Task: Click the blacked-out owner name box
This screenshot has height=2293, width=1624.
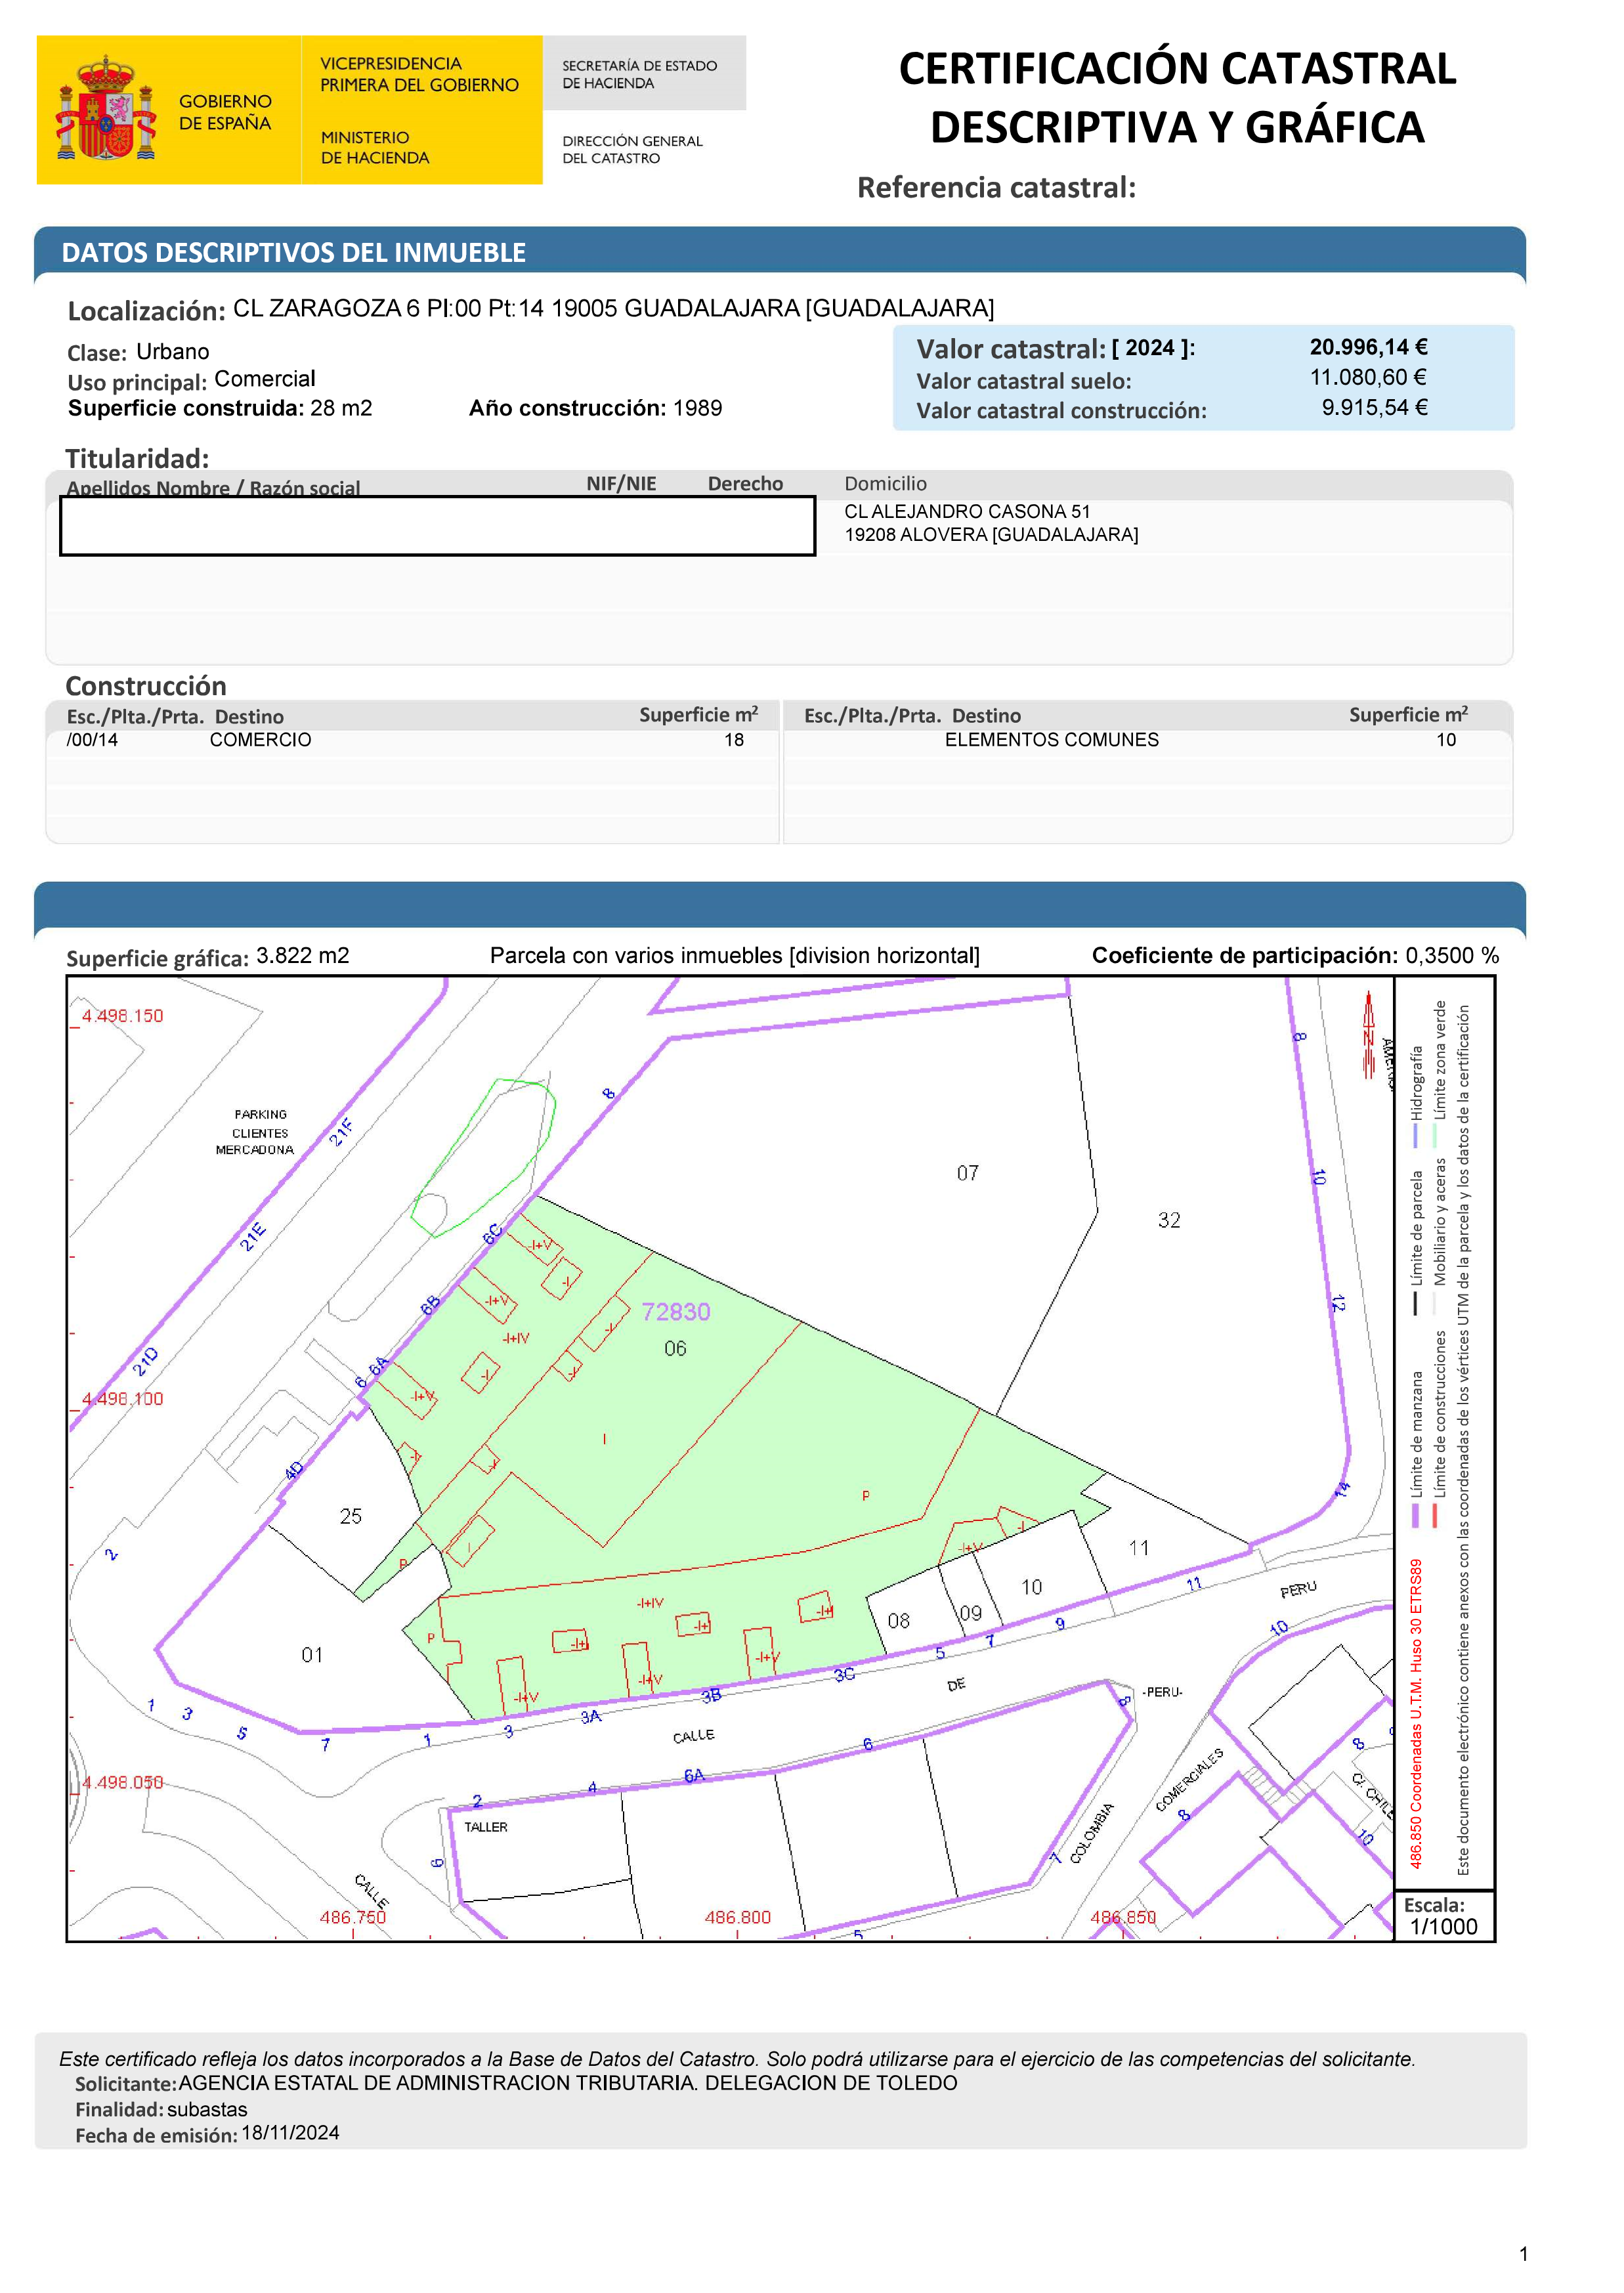Action: click(x=437, y=526)
